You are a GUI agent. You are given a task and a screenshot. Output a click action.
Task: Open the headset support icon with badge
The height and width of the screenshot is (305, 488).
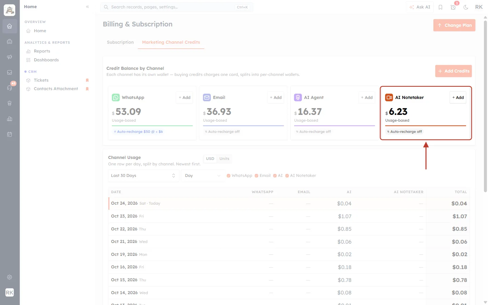click(9, 88)
